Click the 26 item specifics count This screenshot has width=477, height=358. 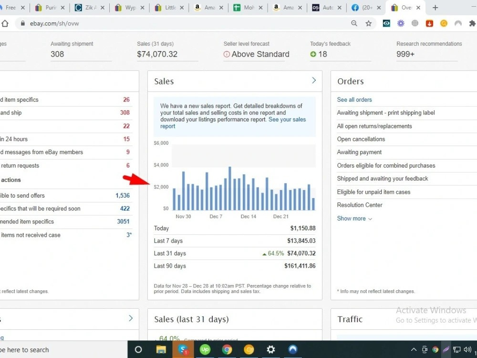pos(126,100)
